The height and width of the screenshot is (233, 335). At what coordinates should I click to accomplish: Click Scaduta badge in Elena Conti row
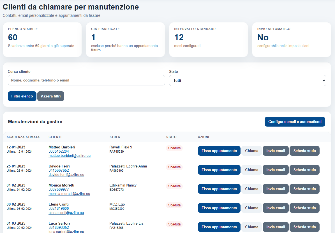[174, 205]
